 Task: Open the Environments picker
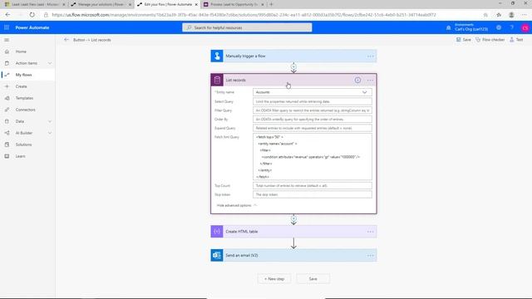[471, 27]
